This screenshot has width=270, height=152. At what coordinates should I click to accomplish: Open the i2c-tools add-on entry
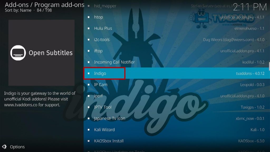(x=177, y=40)
